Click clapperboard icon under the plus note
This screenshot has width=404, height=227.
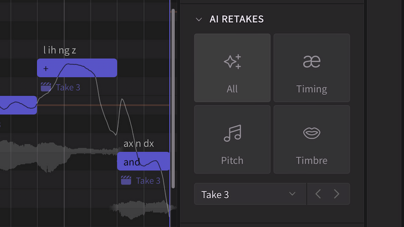coord(46,87)
